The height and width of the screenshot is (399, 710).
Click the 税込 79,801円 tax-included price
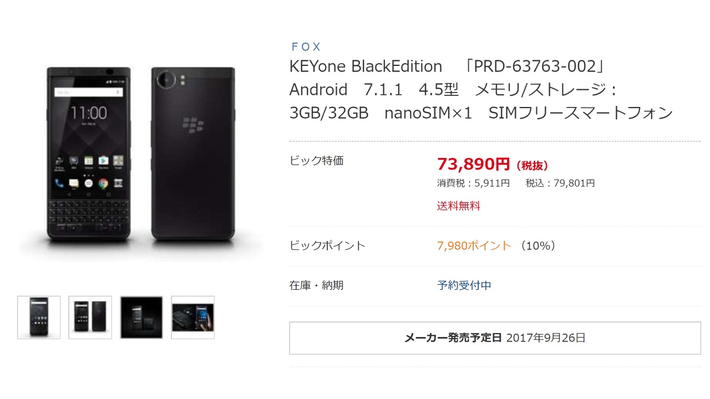560,183
